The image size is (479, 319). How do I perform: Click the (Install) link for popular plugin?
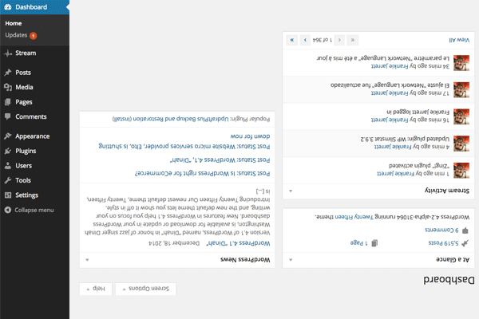point(122,119)
